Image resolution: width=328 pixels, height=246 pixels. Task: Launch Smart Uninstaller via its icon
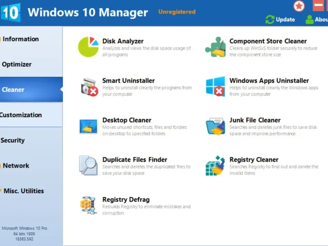89,87
